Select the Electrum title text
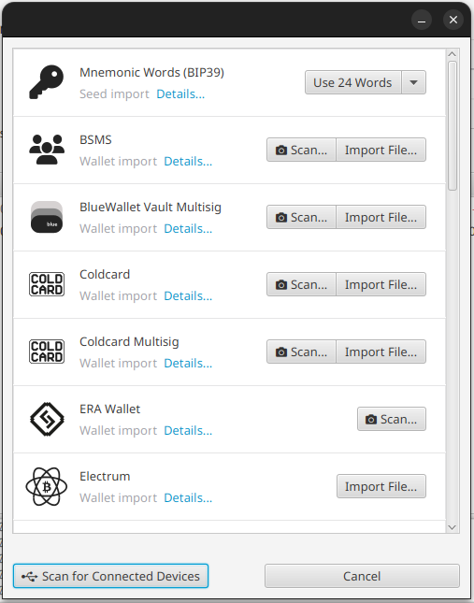The width and height of the screenshot is (474, 603). 105,476
